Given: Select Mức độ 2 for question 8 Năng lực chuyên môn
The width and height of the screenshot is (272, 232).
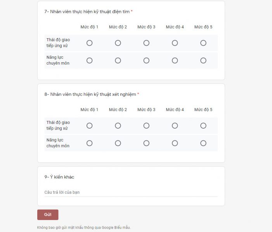Looking at the screenshot, I should [x=118, y=143].
